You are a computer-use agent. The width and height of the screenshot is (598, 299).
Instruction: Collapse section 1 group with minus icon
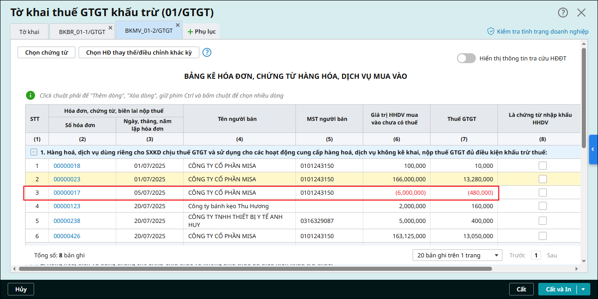(34, 152)
